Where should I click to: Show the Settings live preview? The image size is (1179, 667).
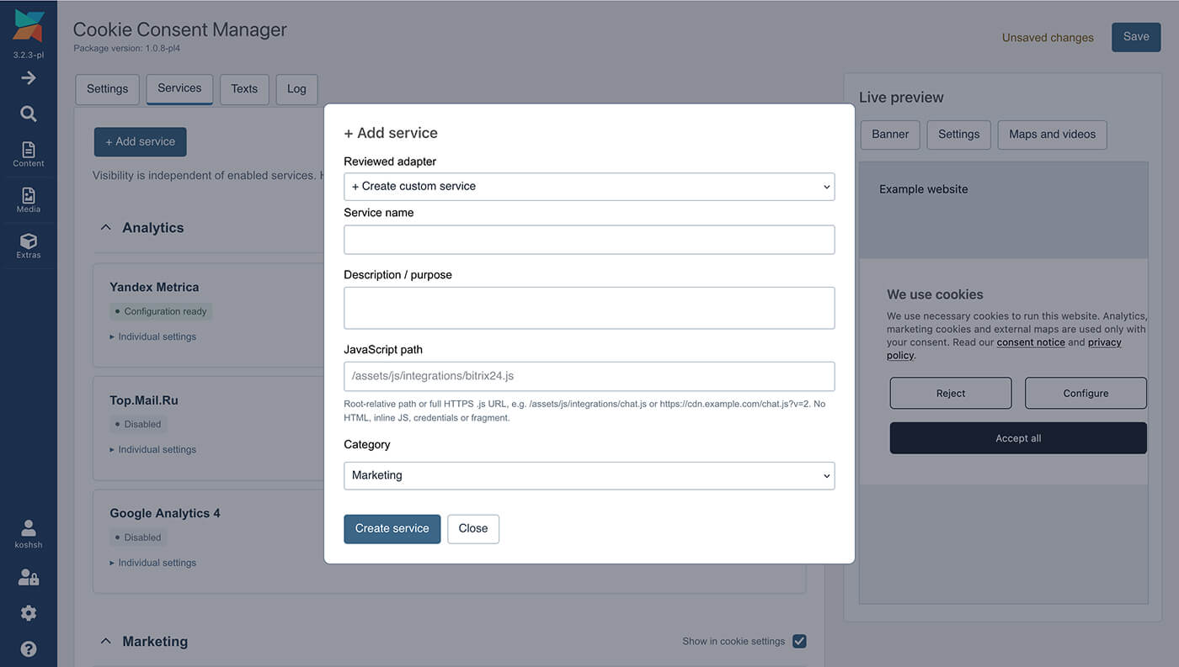coord(958,135)
